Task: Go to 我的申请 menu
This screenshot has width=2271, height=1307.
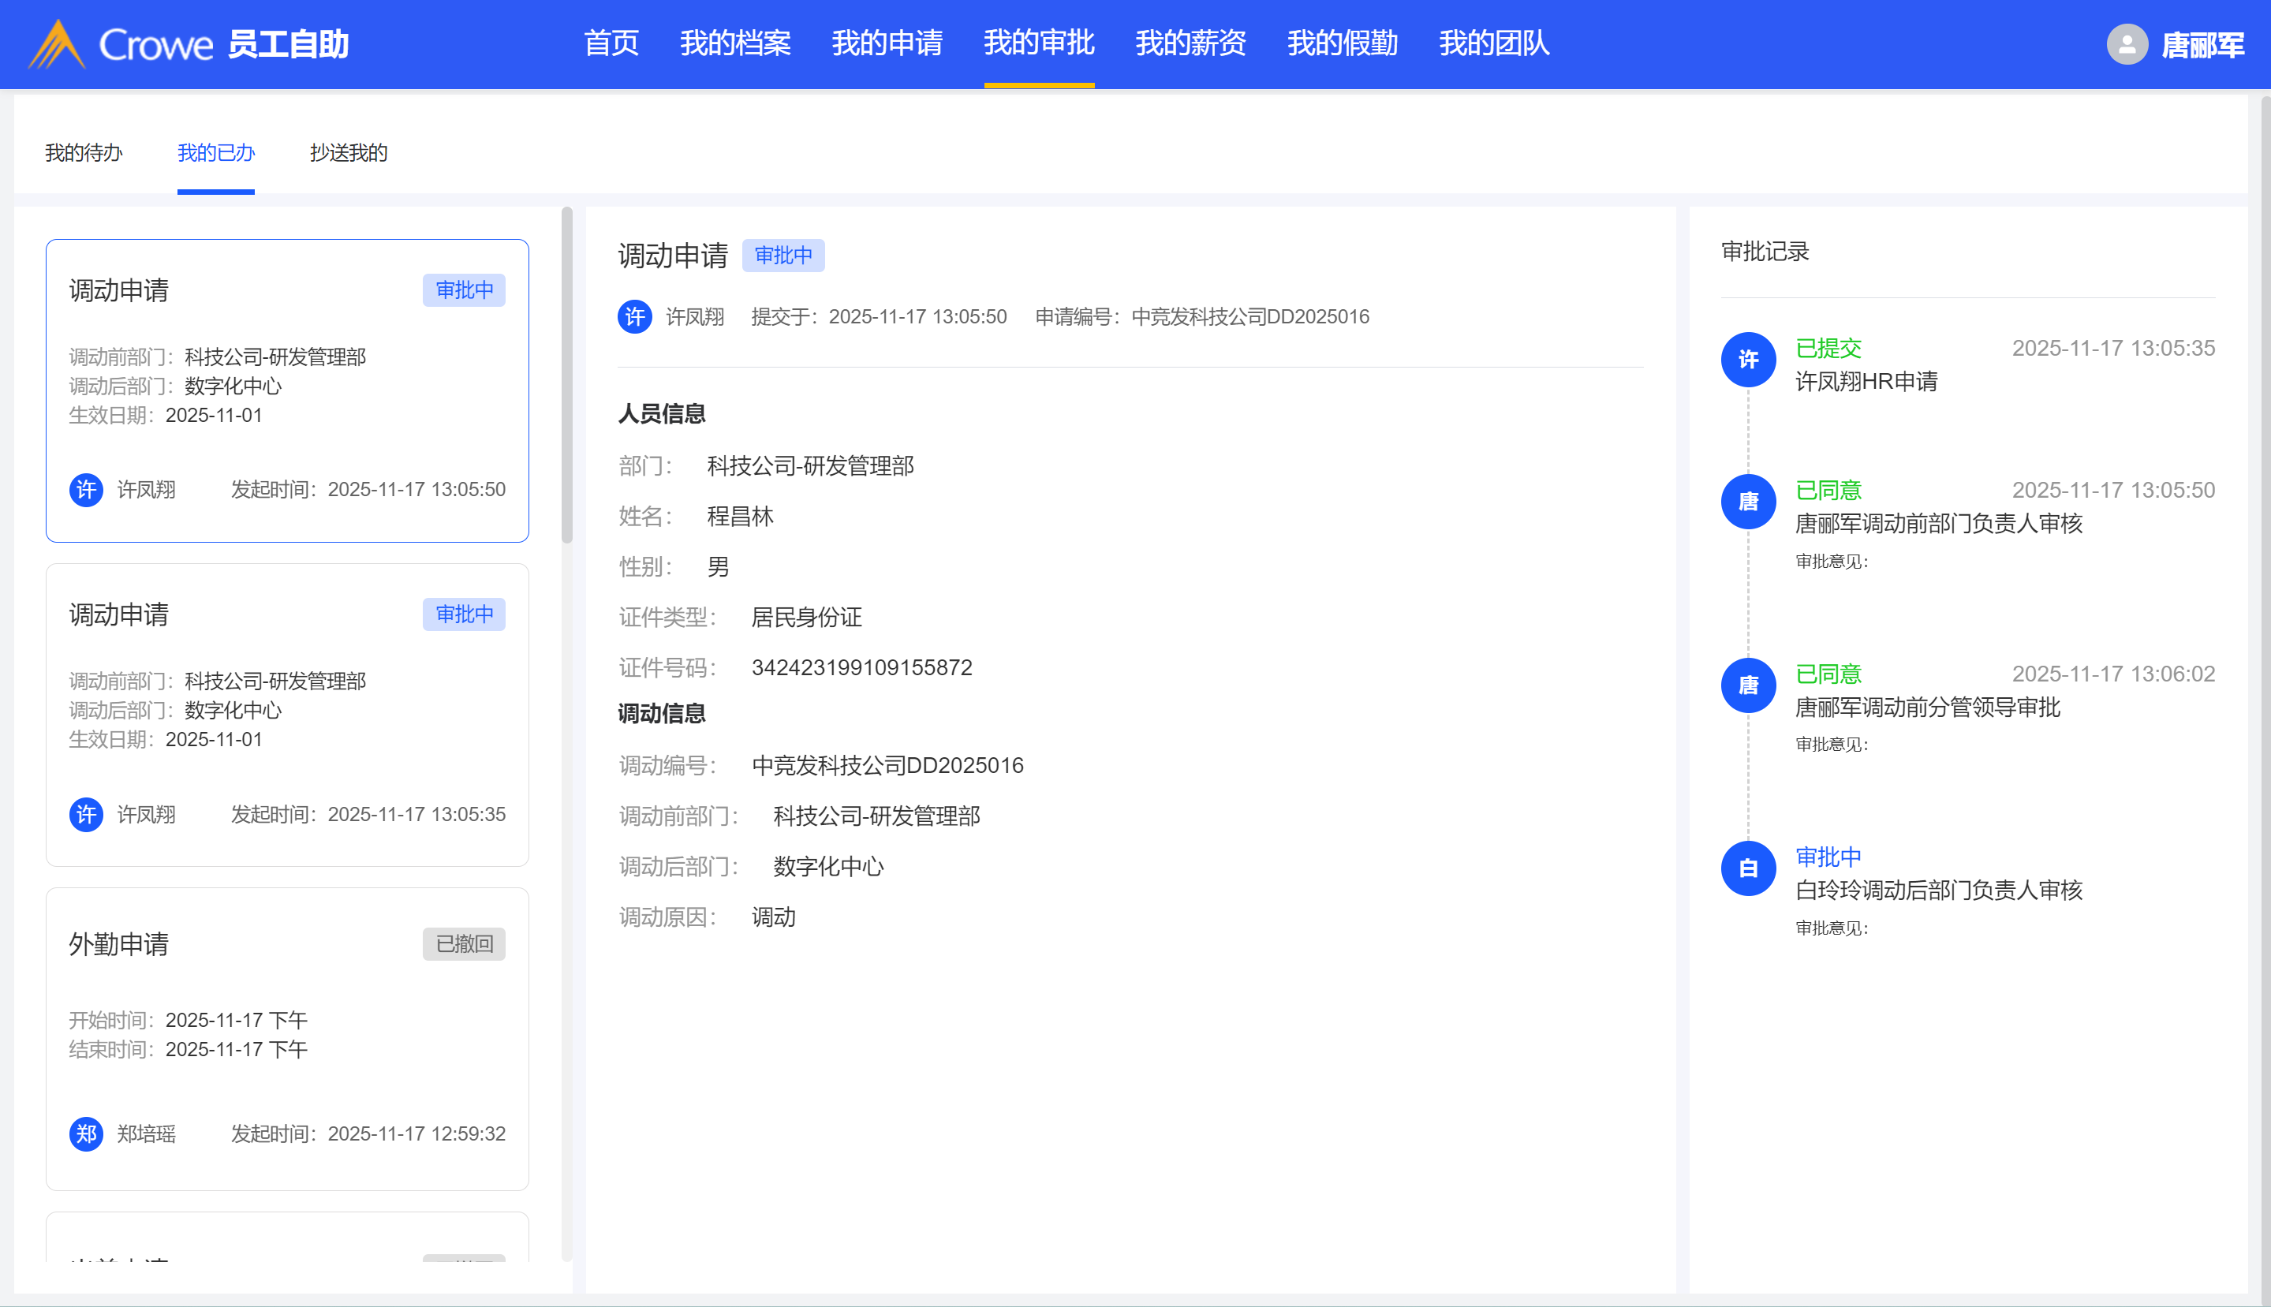Action: pyautogui.click(x=887, y=43)
